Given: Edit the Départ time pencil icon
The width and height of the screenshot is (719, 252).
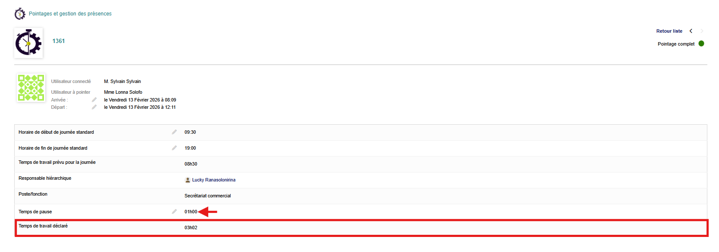Looking at the screenshot, I should [x=94, y=107].
